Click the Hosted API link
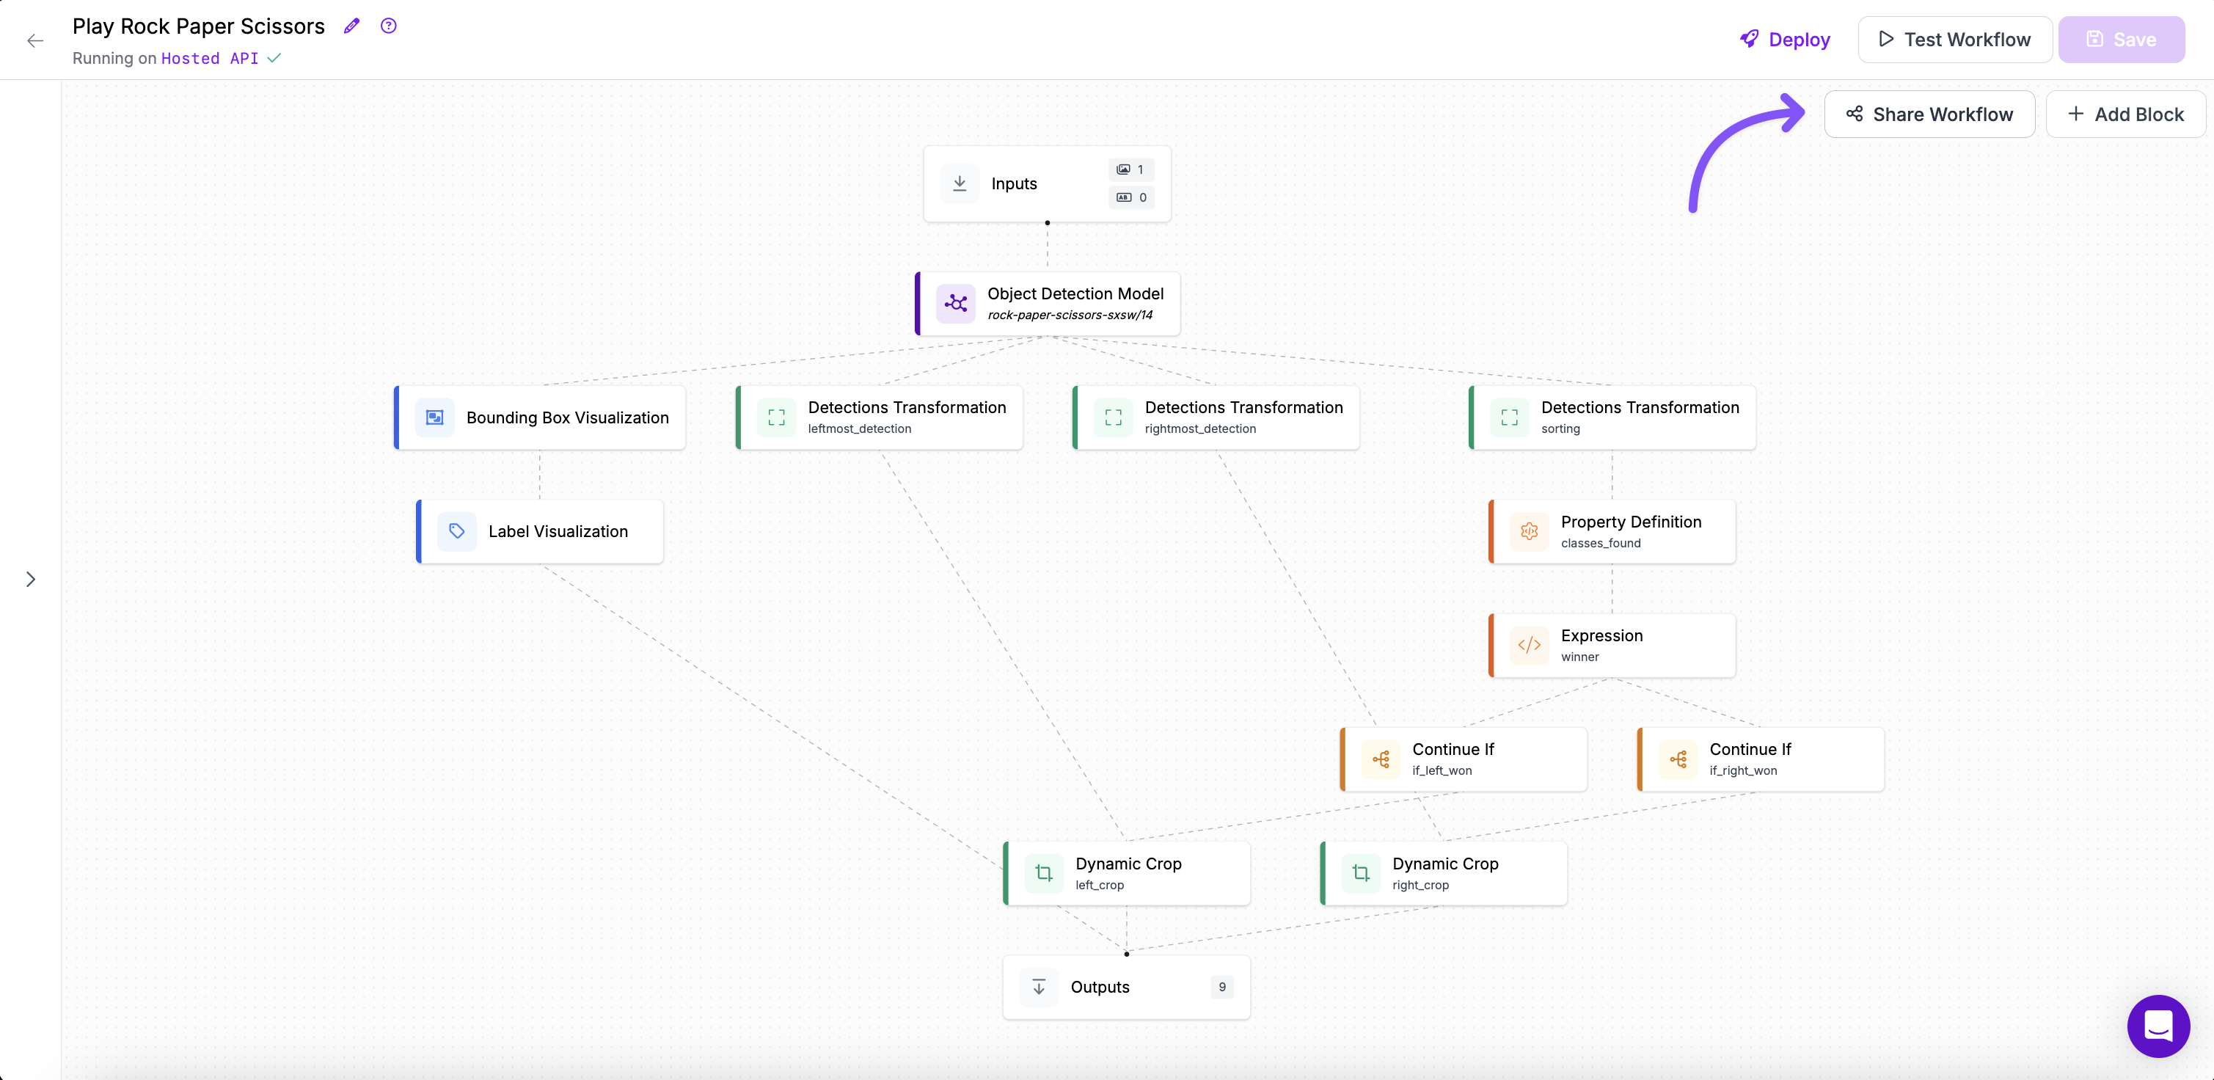The height and width of the screenshot is (1080, 2214). click(210, 59)
